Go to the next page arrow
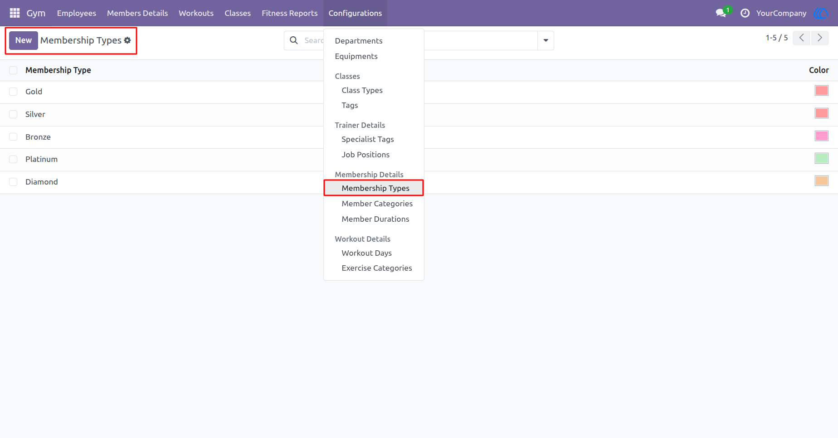This screenshot has width=838, height=438. (820, 38)
